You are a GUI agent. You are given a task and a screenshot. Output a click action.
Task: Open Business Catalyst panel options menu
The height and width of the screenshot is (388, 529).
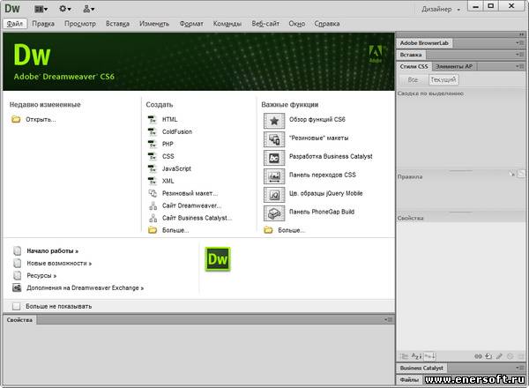click(519, 368)
